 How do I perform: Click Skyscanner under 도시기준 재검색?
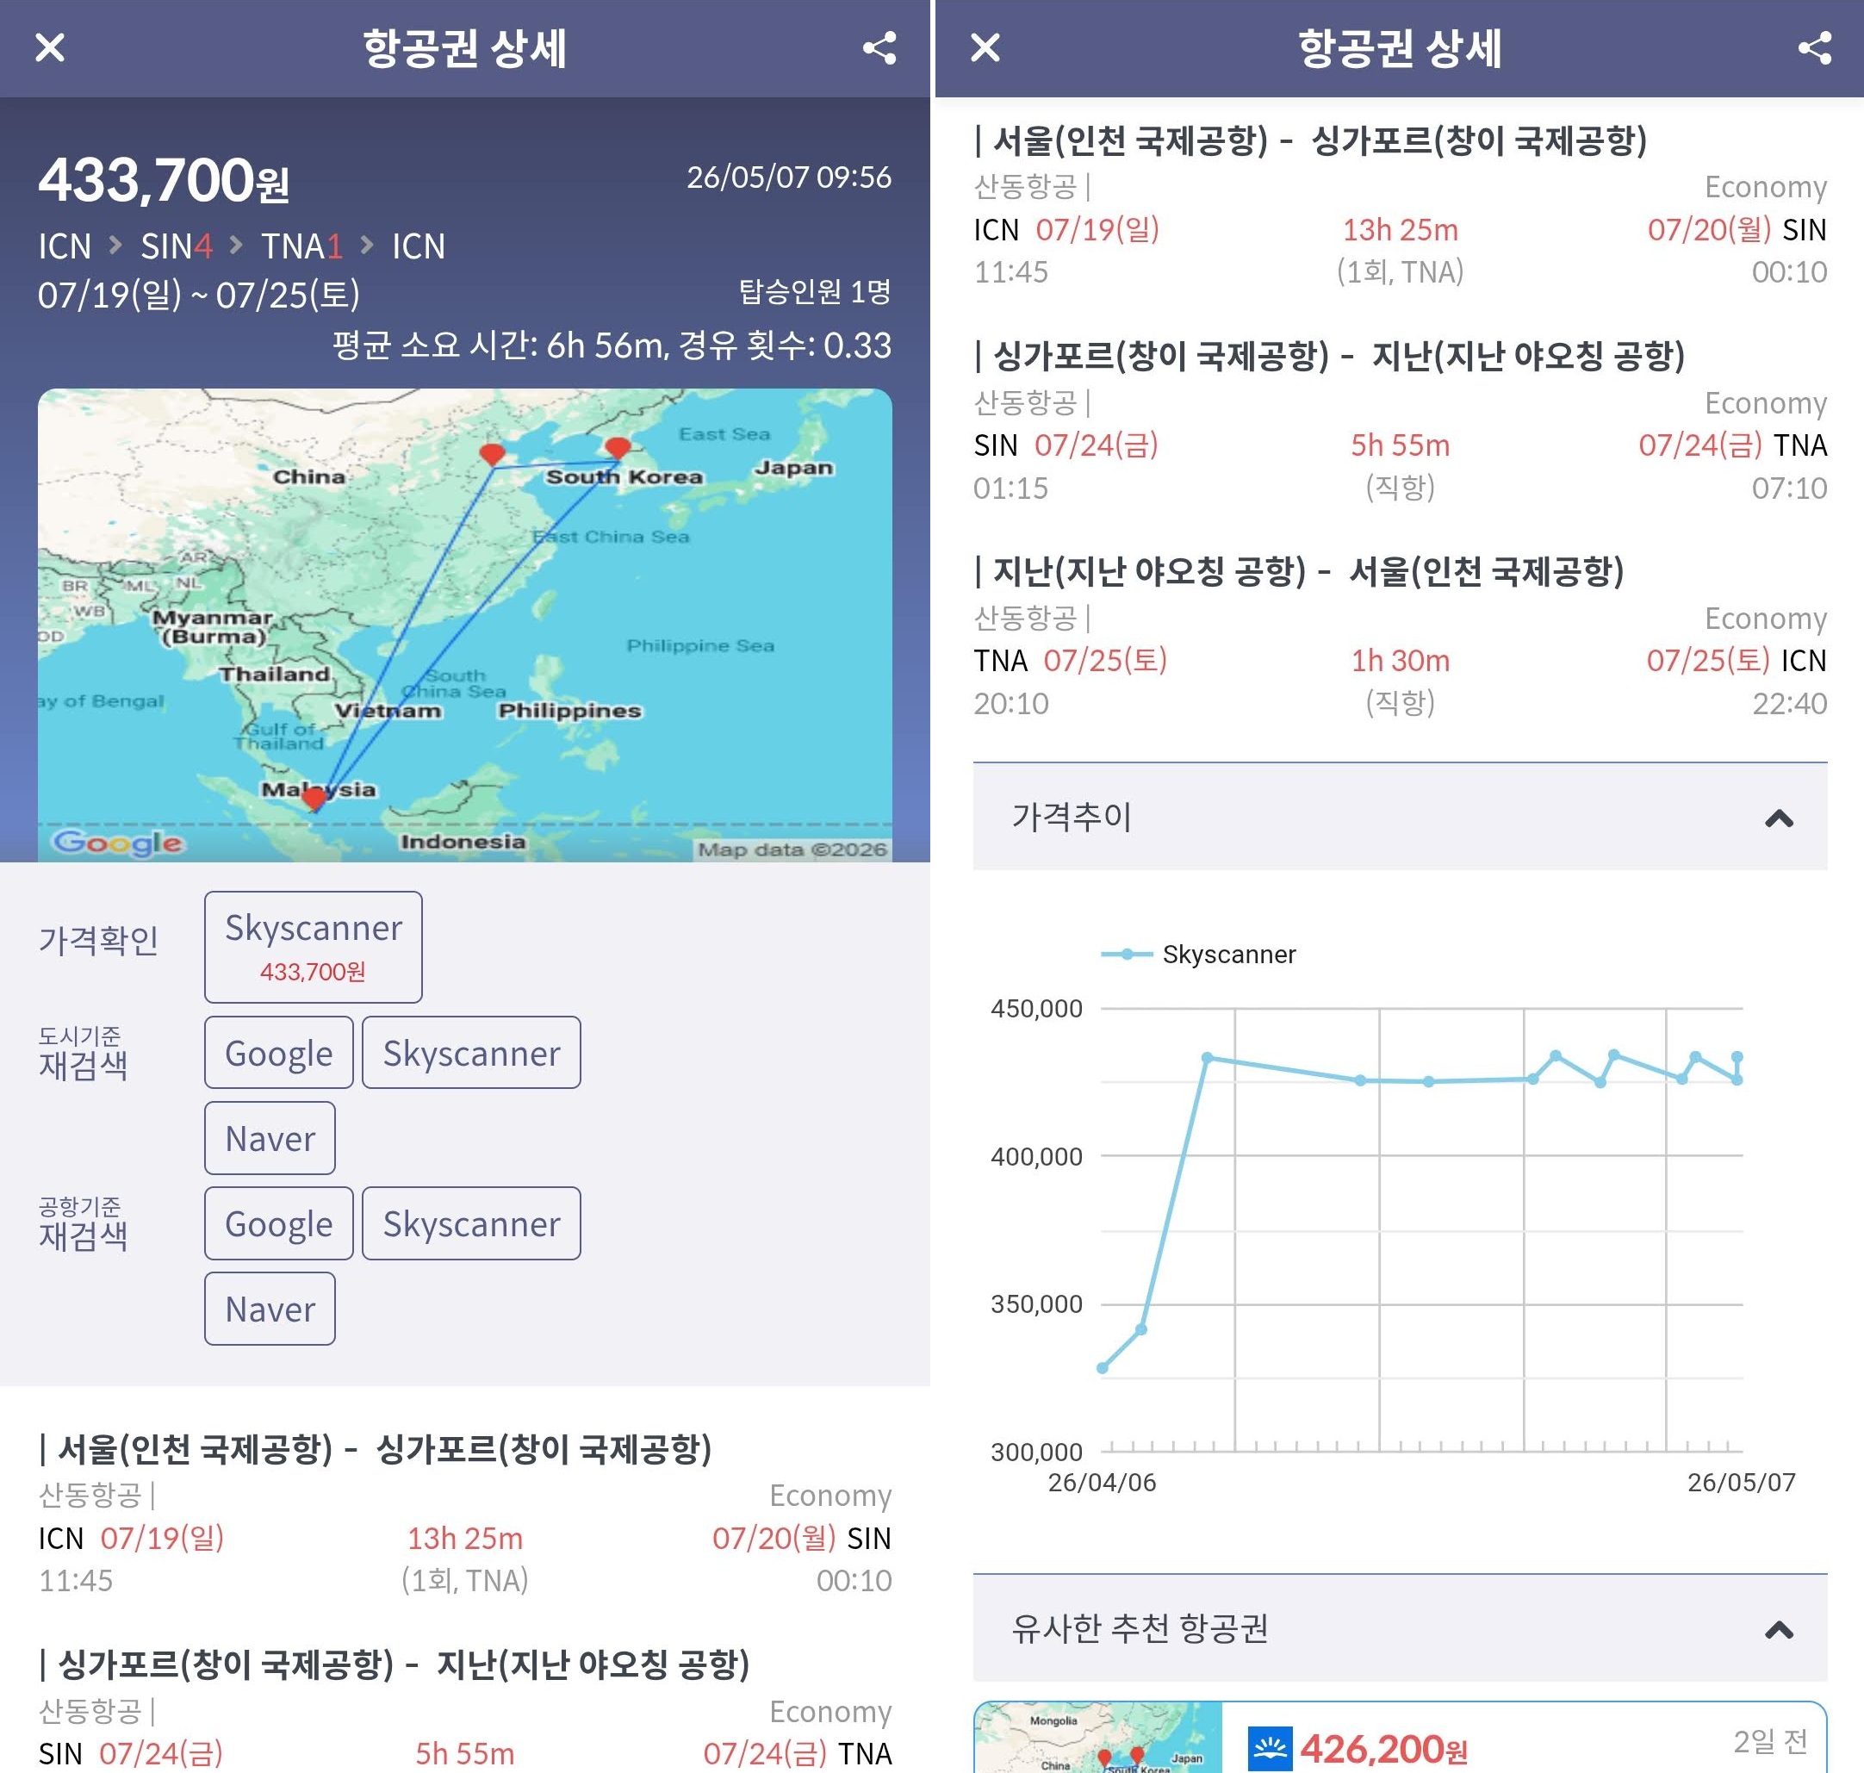click(x=471, y=1052)
